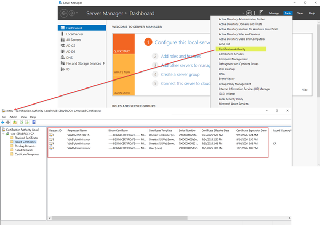320x225 pixels.
Task: Select Certification Authority (Local) root node
Action: point(22,130)
